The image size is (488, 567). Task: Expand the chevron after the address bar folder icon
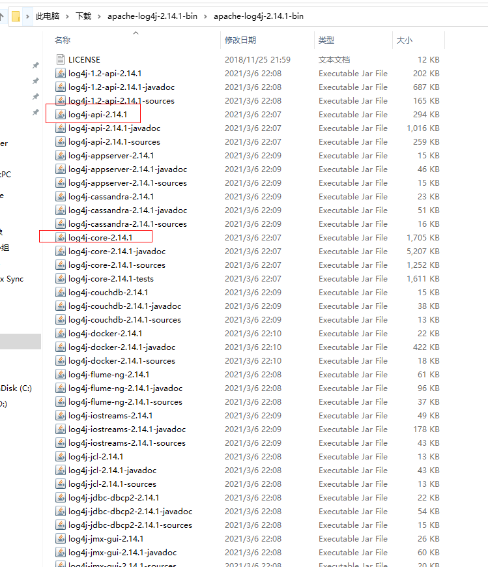click(27, 16)
